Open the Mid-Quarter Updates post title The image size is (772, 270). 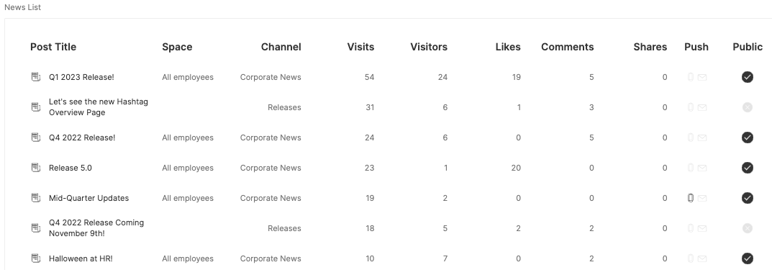88,198
